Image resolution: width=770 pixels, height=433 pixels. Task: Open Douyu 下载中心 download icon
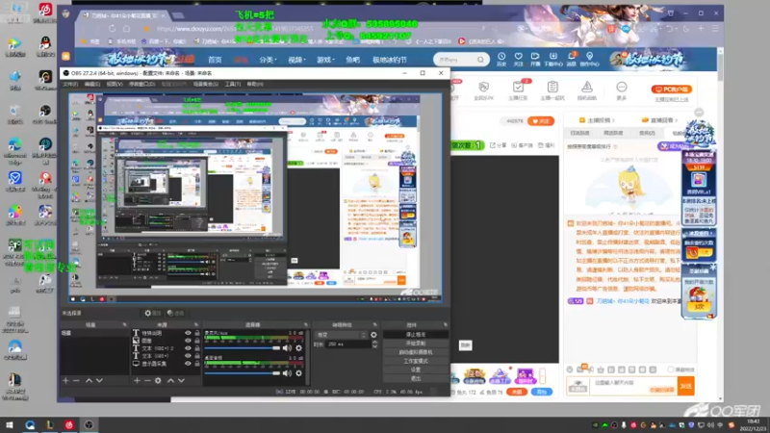tap(552, 59)
